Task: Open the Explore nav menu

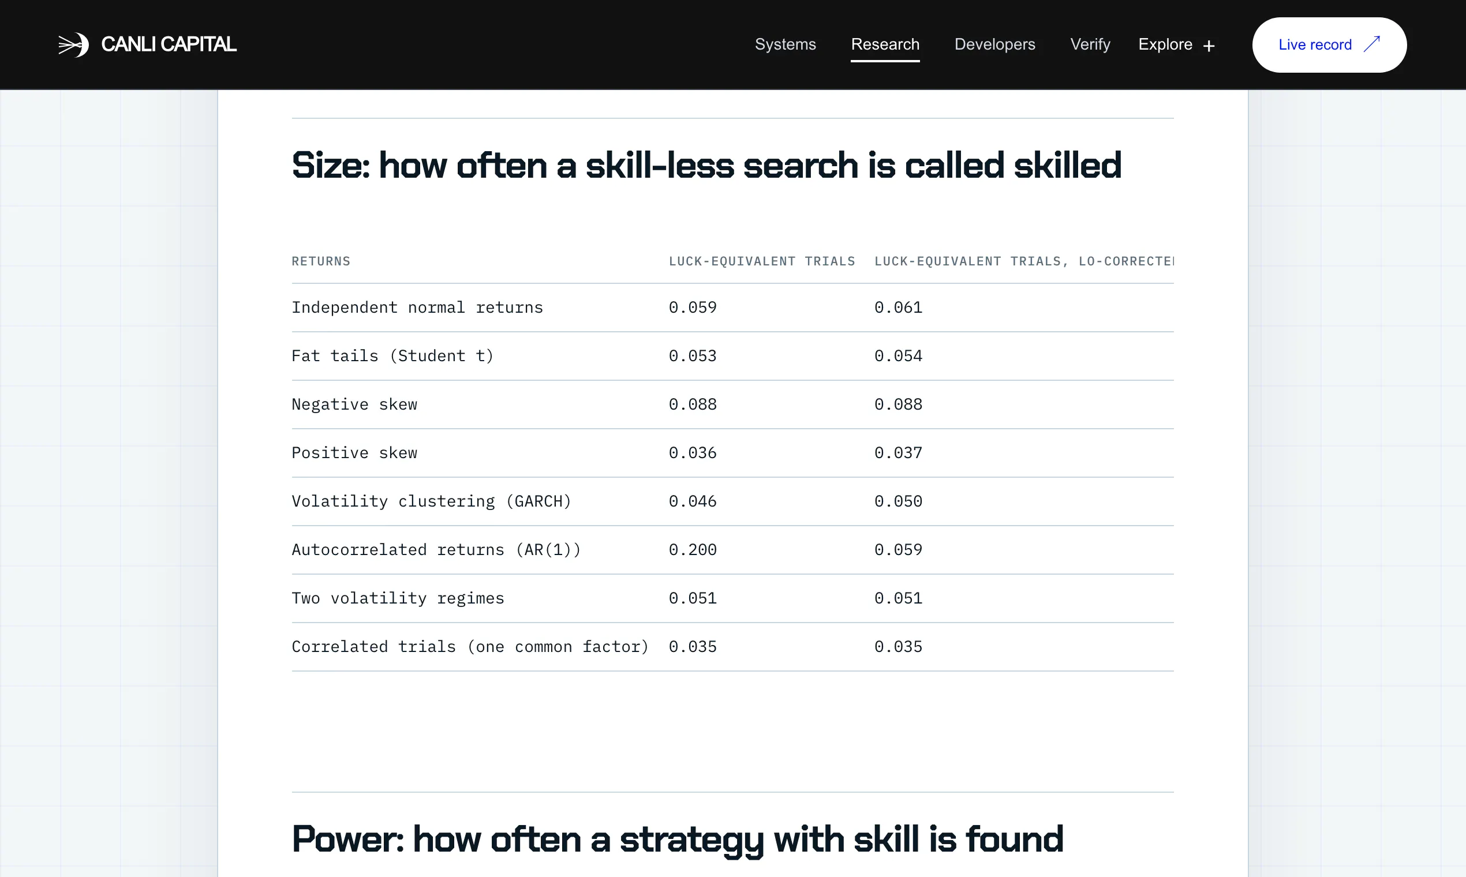Action: tap(1176, 44)
